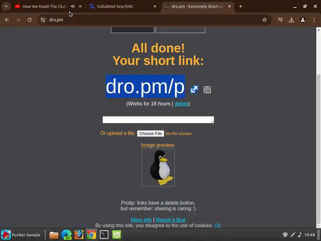Open the music note tray icon

[300, 235]
